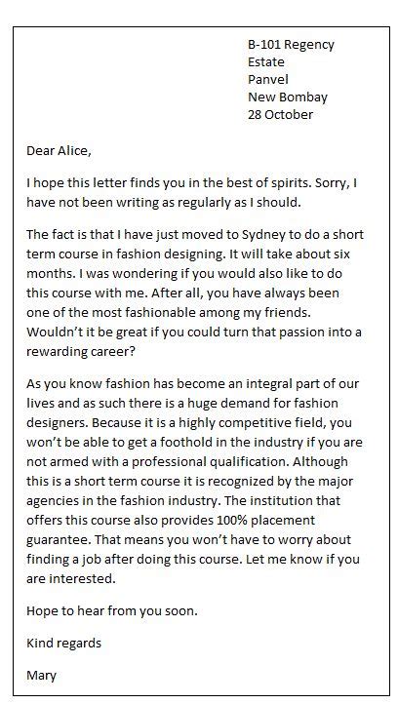Click 'New Bombay' in the address
The image size is (398, 704).
pos(288,97)
